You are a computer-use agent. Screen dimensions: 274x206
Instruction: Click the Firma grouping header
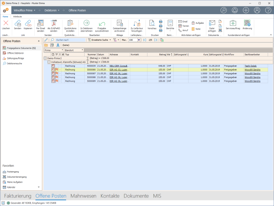tap(54, 50)
